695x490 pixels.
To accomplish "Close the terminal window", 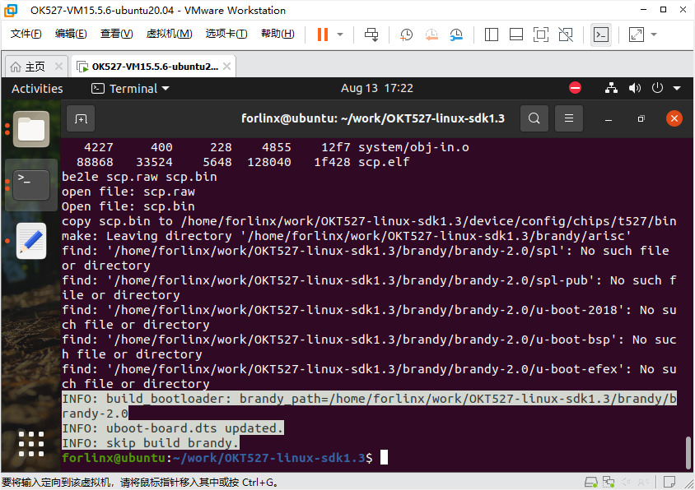I will tap(674, 118).
